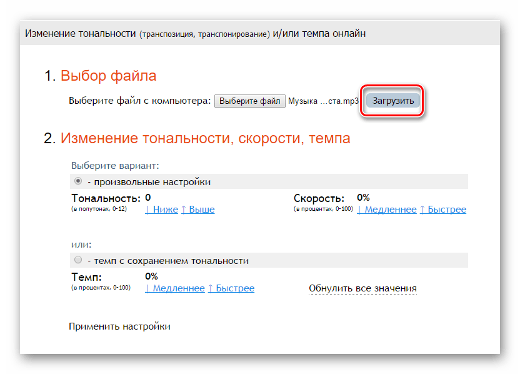The height and width of the screenshot is (374, 520).
Task: Reset values with "Обнулить все значения"
Action: pyautogui.click(x=362, y=288)
